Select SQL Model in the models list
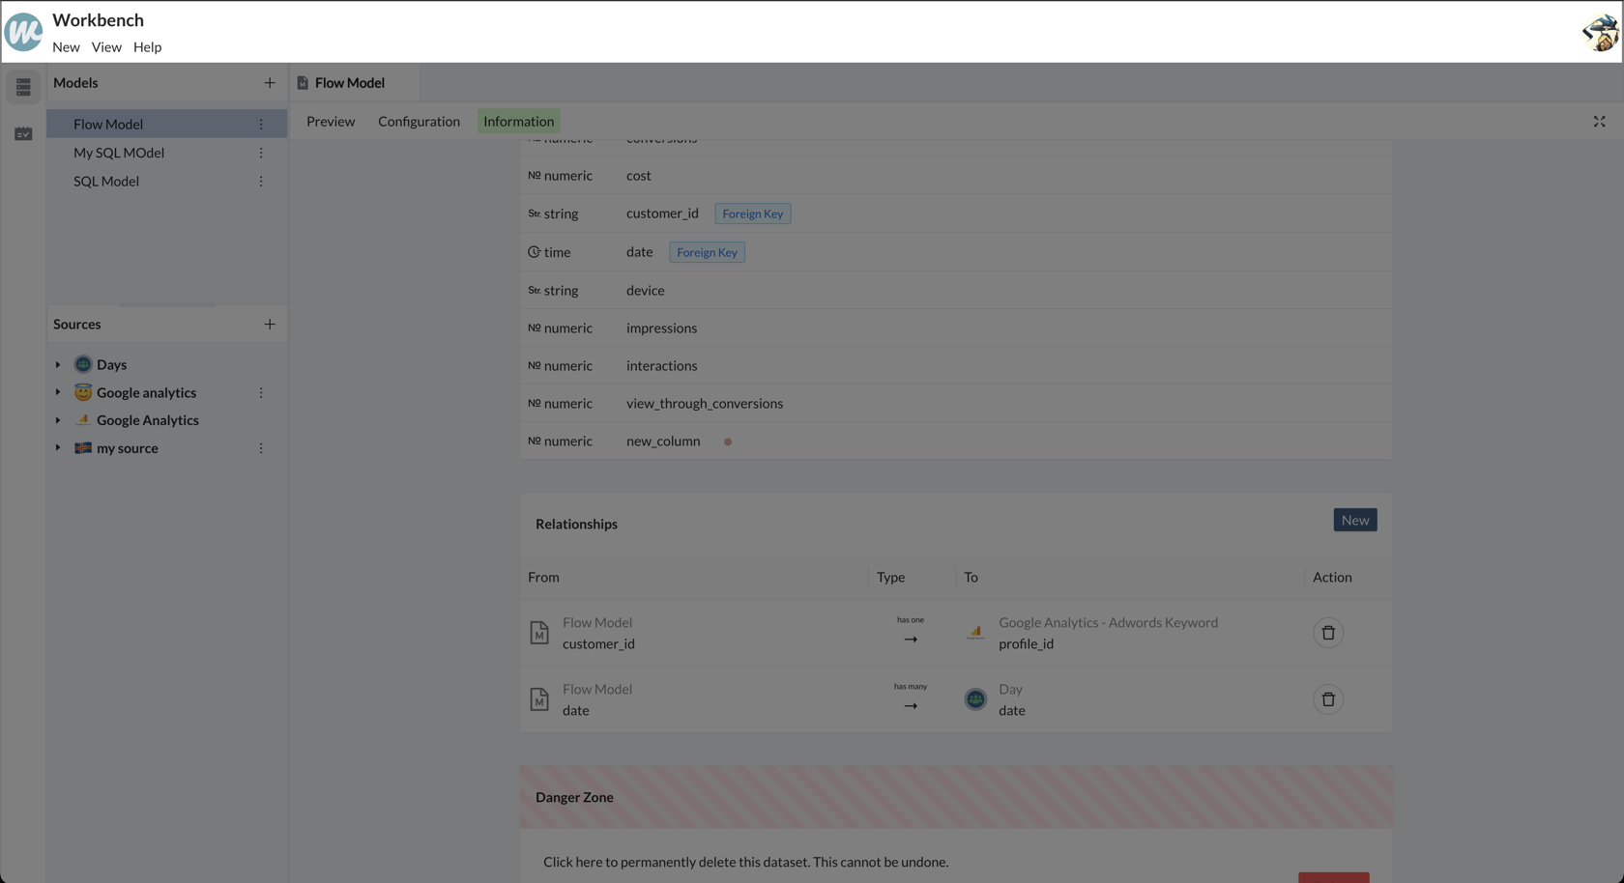 tap(106, 182)
